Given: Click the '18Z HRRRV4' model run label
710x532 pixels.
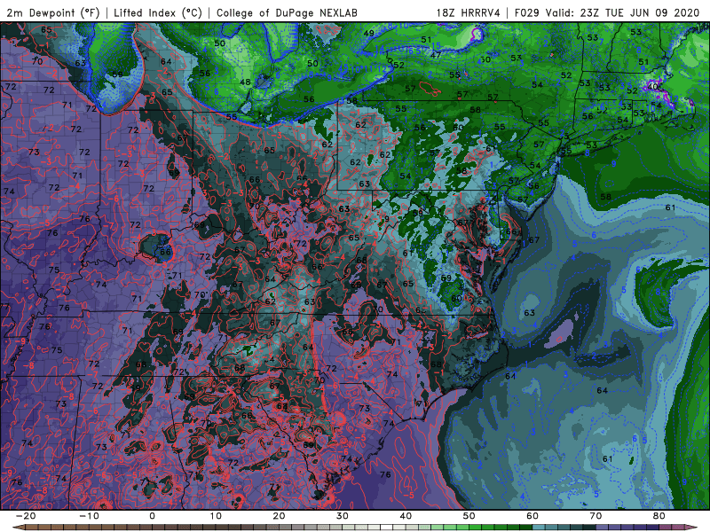Looking at the screenshot, I should tap(468, 12).
